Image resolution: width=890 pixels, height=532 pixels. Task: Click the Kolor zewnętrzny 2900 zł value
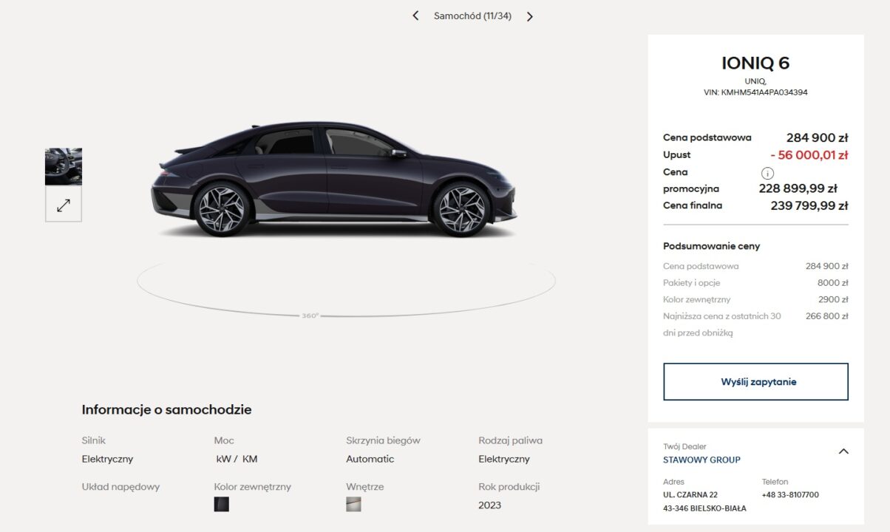coord(833,300)
